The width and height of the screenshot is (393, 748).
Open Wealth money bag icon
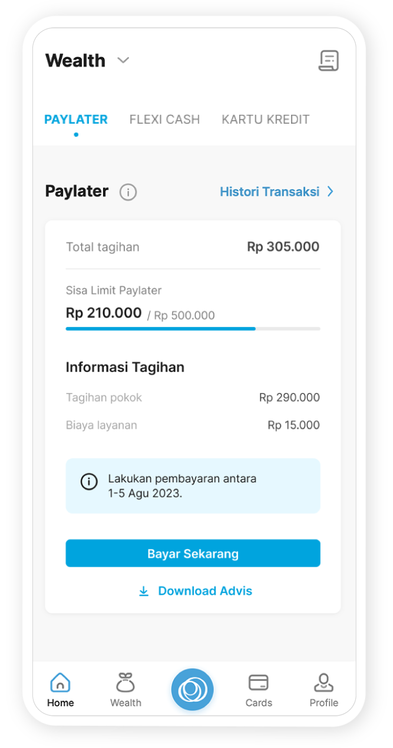coord(126,683)
